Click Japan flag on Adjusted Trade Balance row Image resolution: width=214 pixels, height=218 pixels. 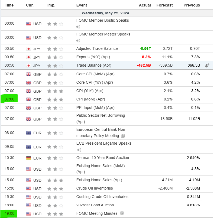tap(28, 49)
